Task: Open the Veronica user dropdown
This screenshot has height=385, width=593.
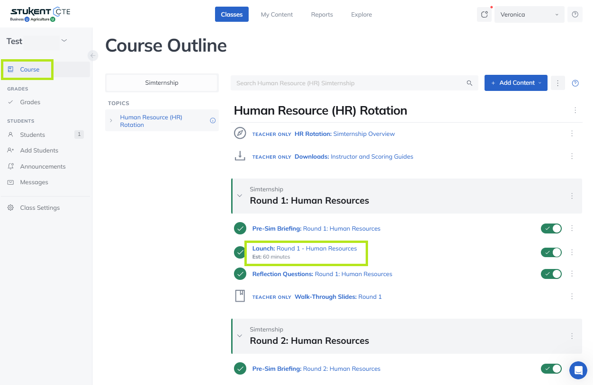Action: (529, 15)
